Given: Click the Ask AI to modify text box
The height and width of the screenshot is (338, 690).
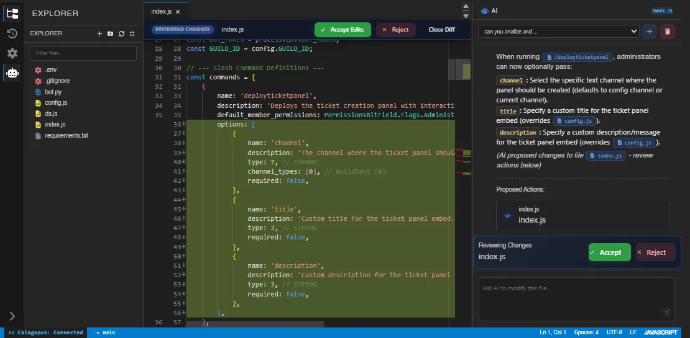Looking at the screenshot, I should tap(576, 299).
